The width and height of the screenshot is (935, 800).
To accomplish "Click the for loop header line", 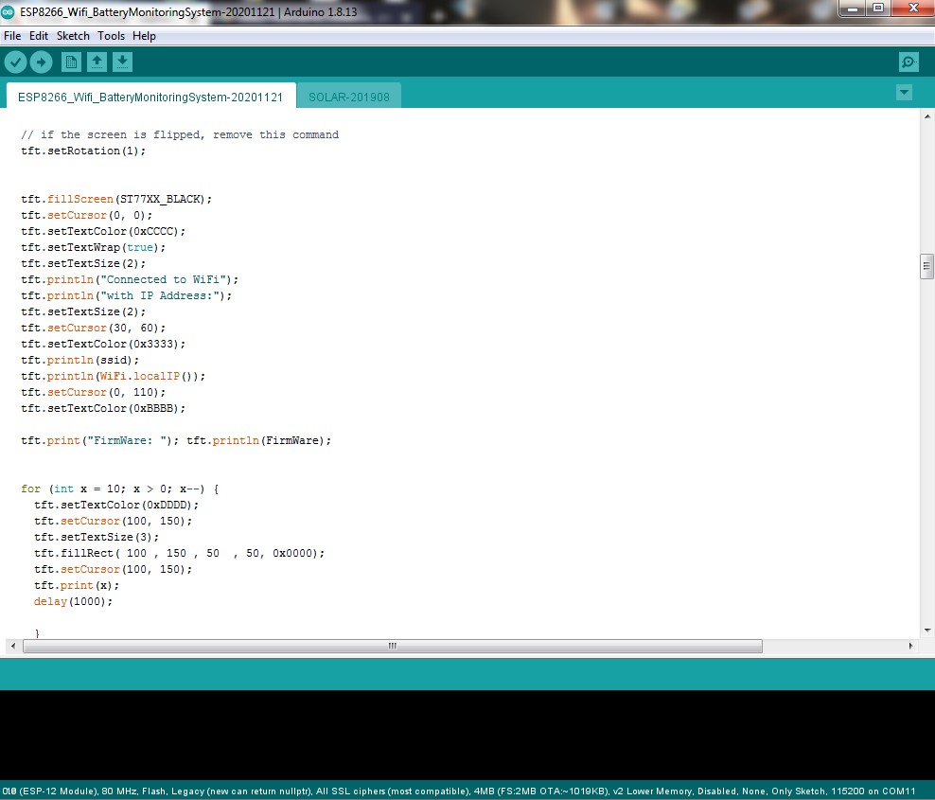I will (x=120, y=489).
